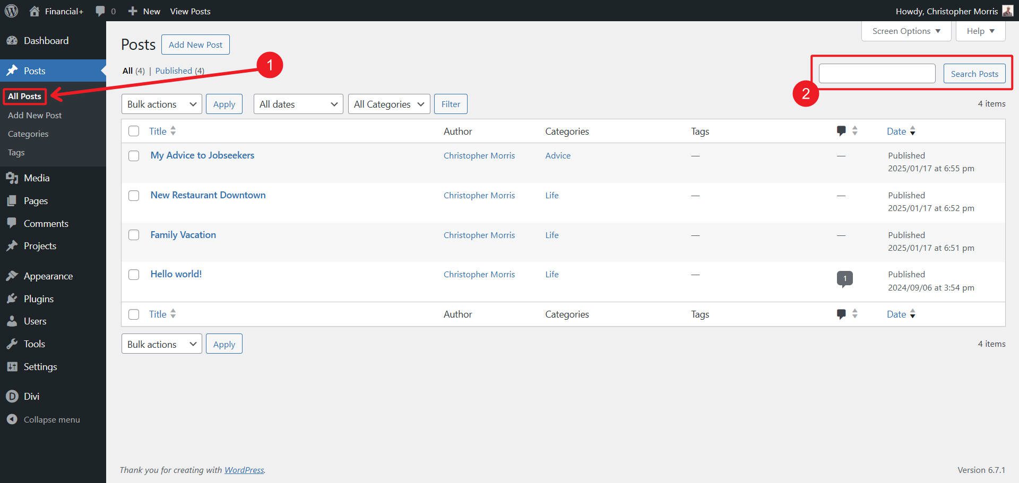Open the Projects section icon
The width and height of the screenshot is (1019, 483).
12,245
